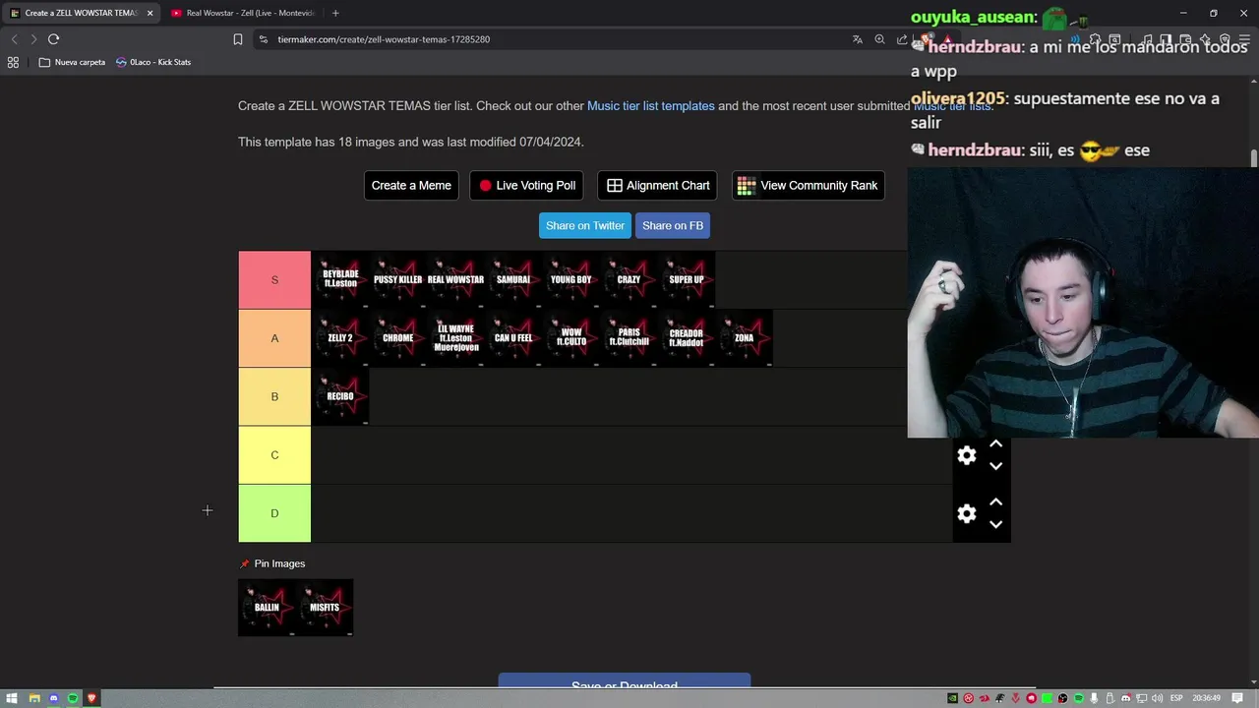Click the A tier label
The image size is (1259, 708).
pyautogui.click(x=274, y=338)
